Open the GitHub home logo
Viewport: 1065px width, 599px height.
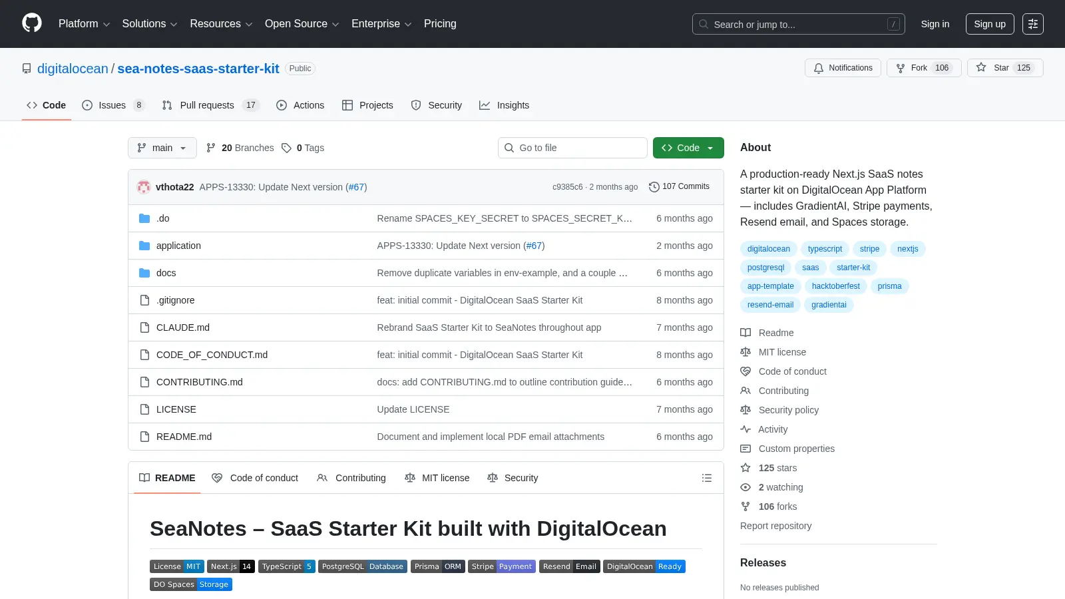(32, 23)
